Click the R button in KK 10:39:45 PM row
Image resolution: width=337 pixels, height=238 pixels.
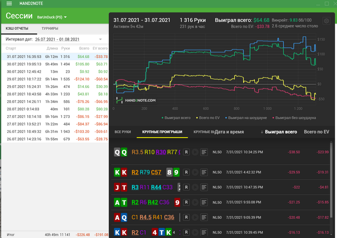(186, 232)
